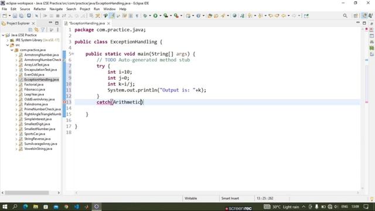Open the Run button dropdown arrow

coord(160,16)
